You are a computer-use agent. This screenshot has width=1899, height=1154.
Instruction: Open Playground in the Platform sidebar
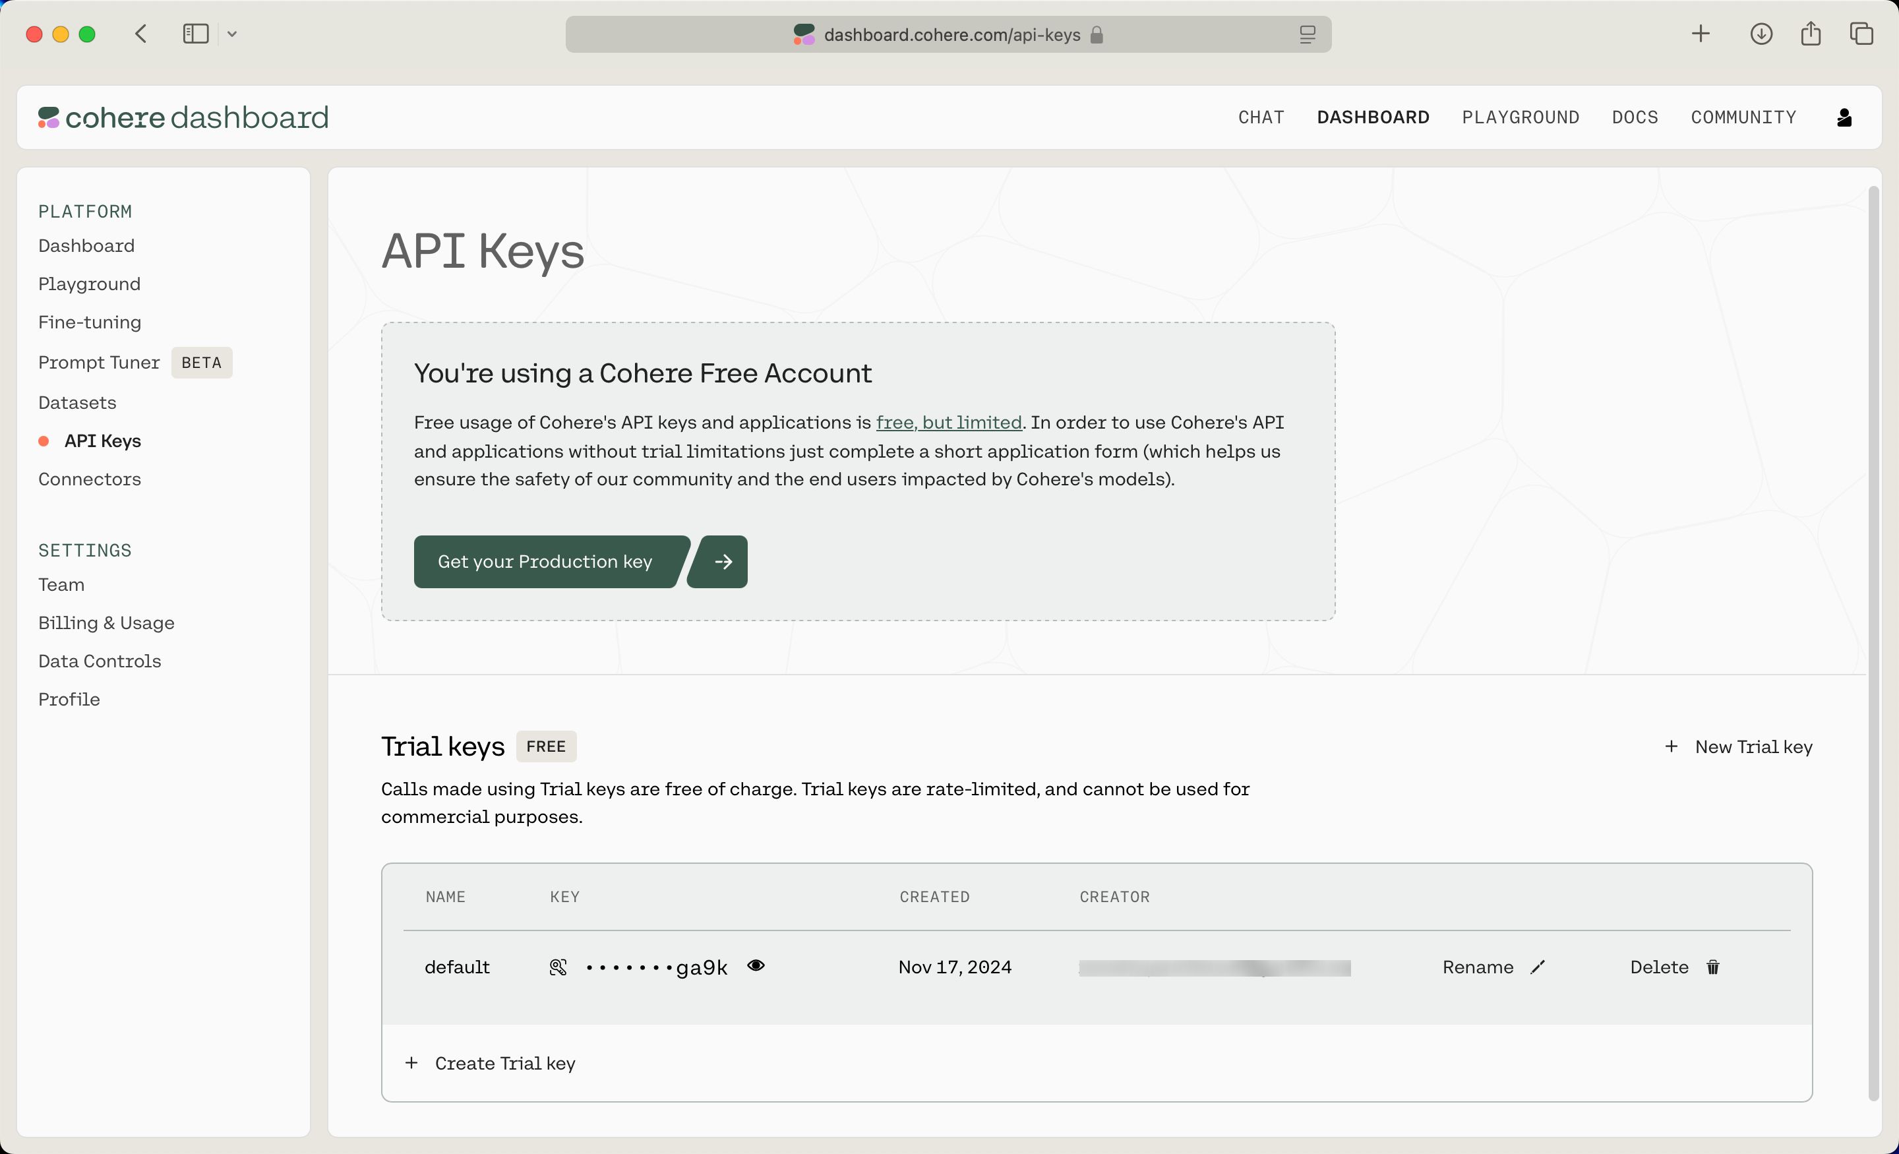pos(90,284)
